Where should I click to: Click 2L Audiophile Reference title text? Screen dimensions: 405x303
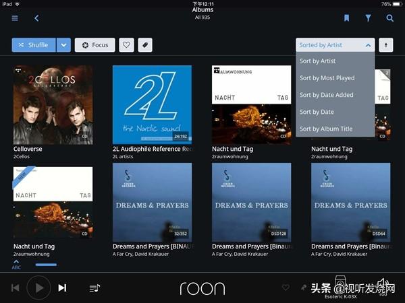coord(153,149)
